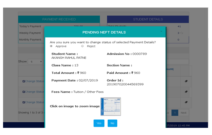This screenshot has height=135, width=212.
Task: Open attachment icon in first row
Action: click(x=186, y=81)
